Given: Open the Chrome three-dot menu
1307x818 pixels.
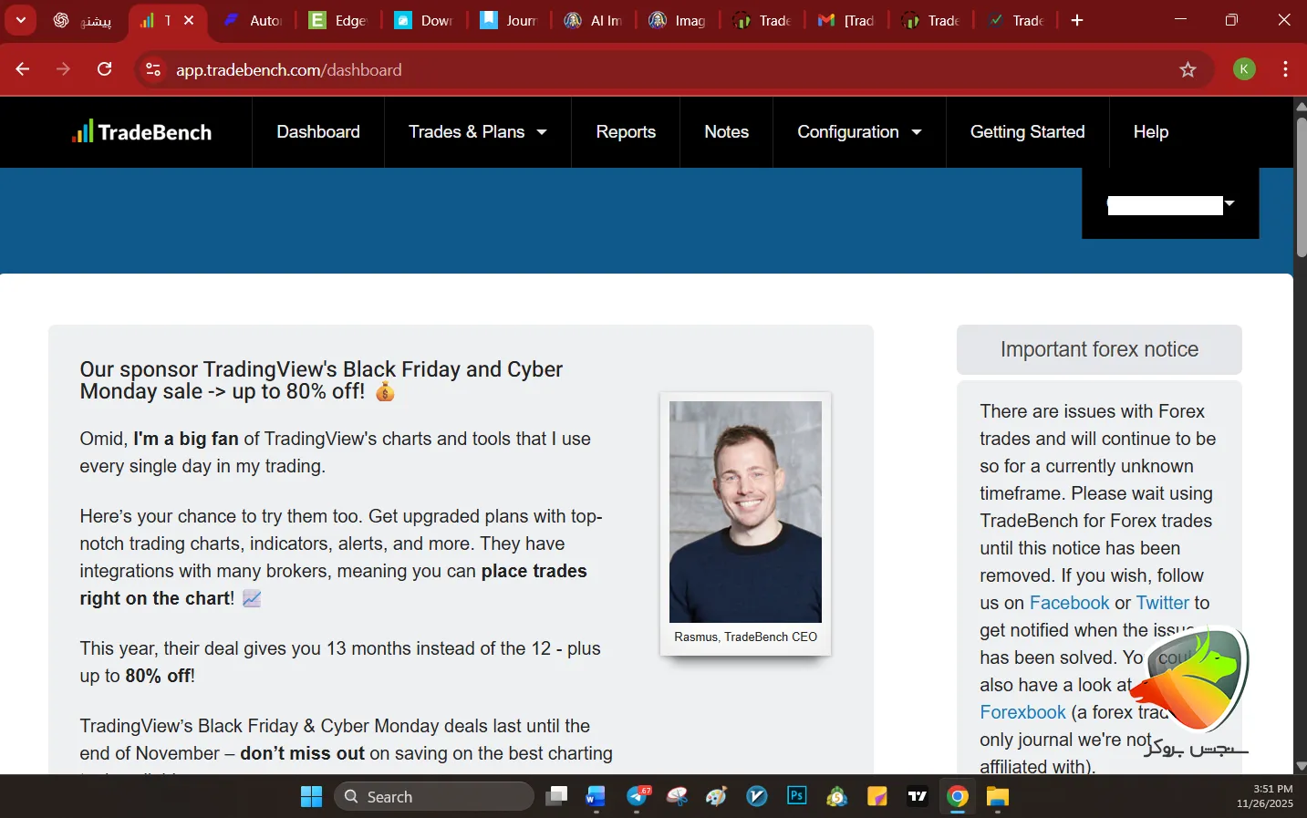Looking at the screenshot, I should pyautogui.click(x=1285, y=70).
